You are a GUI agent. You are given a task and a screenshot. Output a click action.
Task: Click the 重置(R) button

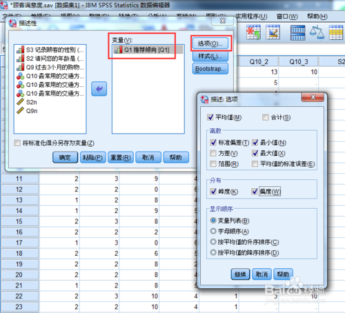(121, 157)
